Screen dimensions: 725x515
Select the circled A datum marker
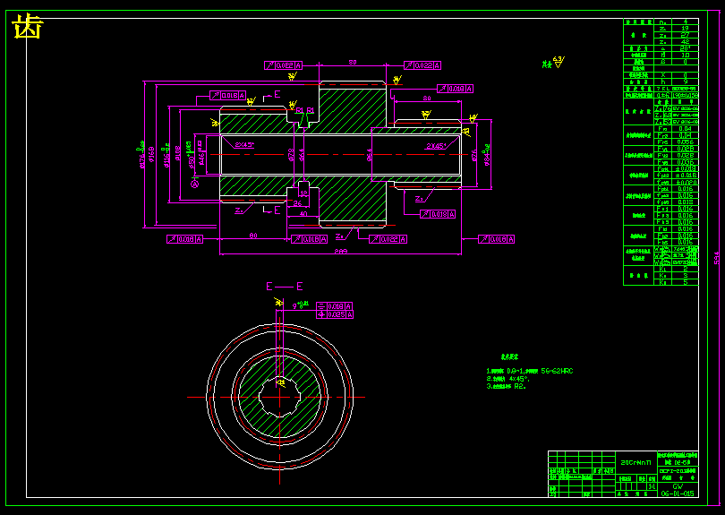tap(195, 185)
